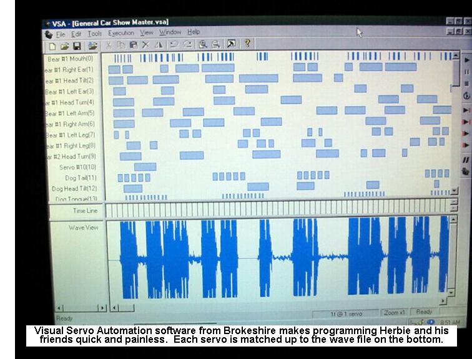Click the New file toolbar icon
This screenshot has width=472, height=359.
tap(52, 45)
